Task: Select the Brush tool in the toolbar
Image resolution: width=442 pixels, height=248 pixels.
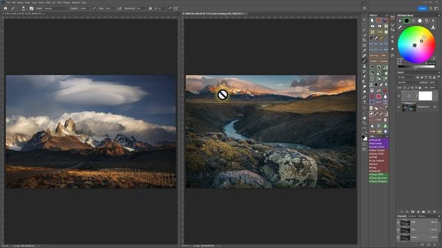Action: click(364, 61)
